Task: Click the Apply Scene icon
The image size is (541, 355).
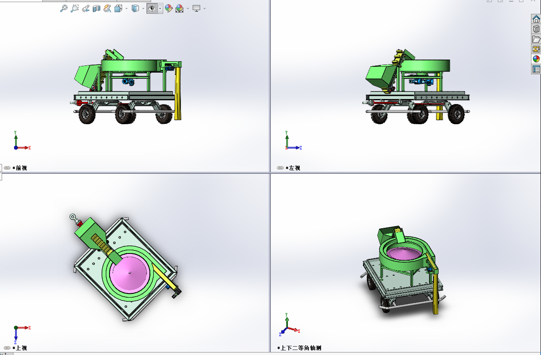Action: pos(180,8)
